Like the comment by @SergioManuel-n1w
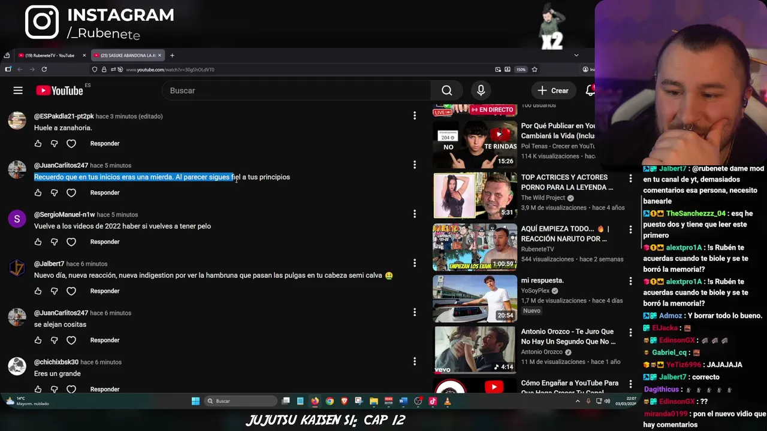The width and height of the screenshot is (767, 431). click(38, 242)
